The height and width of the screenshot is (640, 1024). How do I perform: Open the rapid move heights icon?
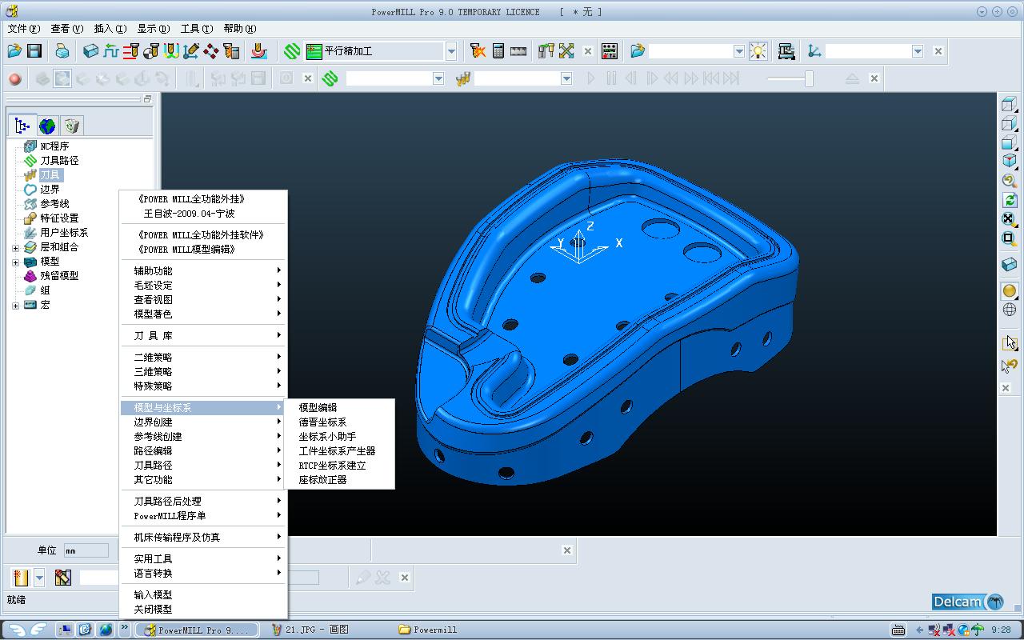[x=131, y=51]
